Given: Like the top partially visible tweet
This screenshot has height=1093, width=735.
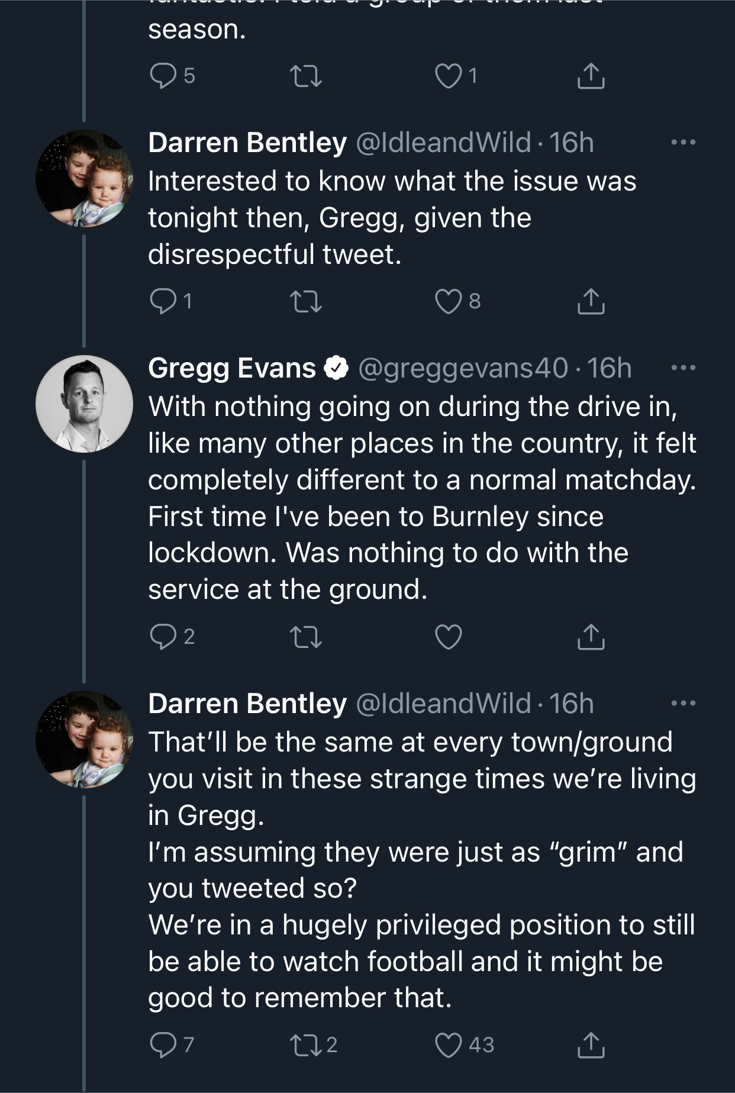Looking at the screenshot, I should click(x=448, y=76).
